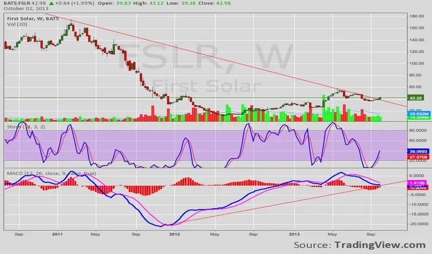The image size is (432, 254).
Task: Click the Close: 42.98 value
Action: pos(216,3)
